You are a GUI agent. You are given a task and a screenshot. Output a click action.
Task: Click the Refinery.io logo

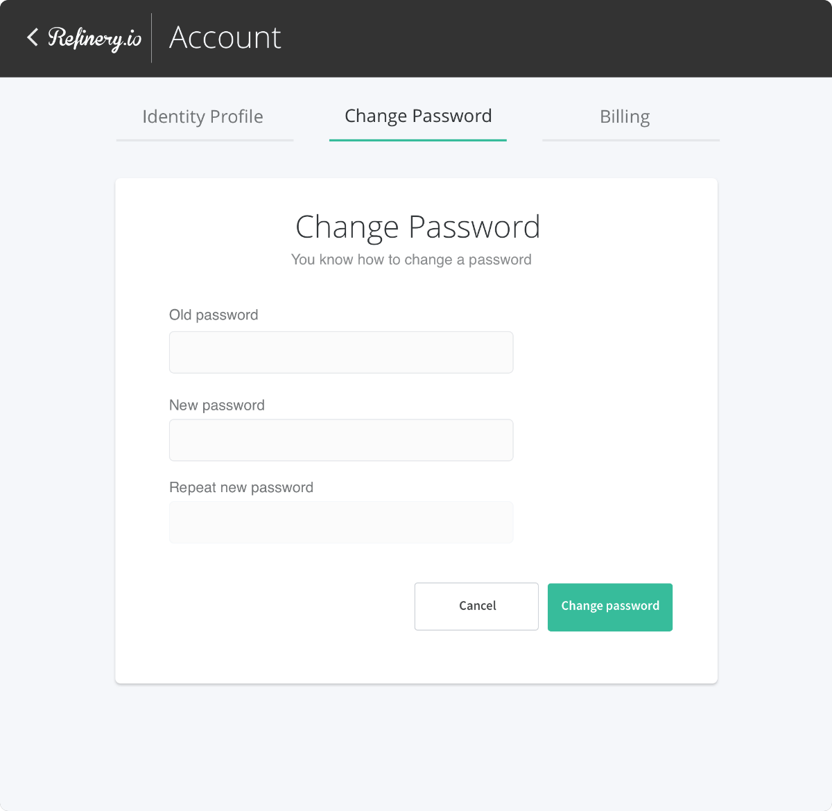click(x=94, y=38)
